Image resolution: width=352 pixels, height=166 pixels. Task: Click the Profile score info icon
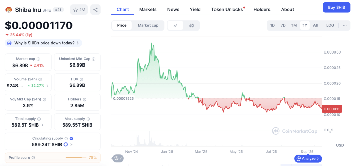click(33, 158)
